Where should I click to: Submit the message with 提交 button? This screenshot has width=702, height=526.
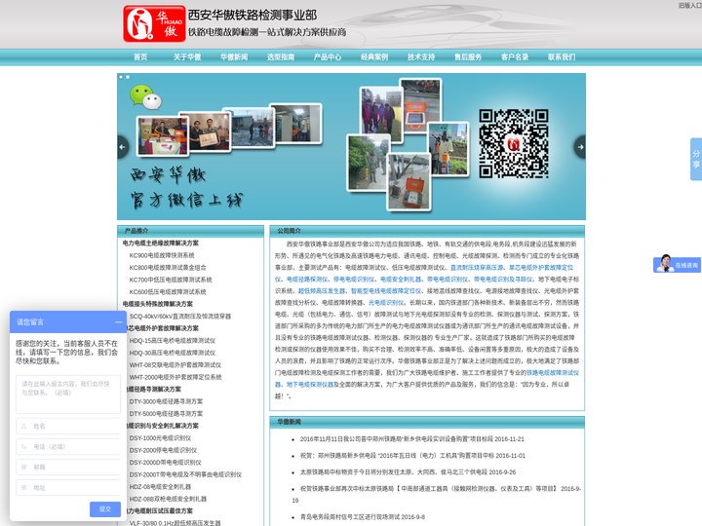click(x=105, y=509)
